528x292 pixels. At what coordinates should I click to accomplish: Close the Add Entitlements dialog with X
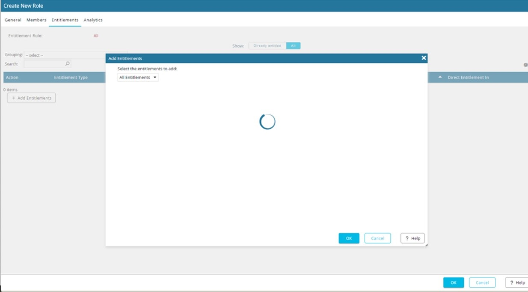tap(424, 58)
